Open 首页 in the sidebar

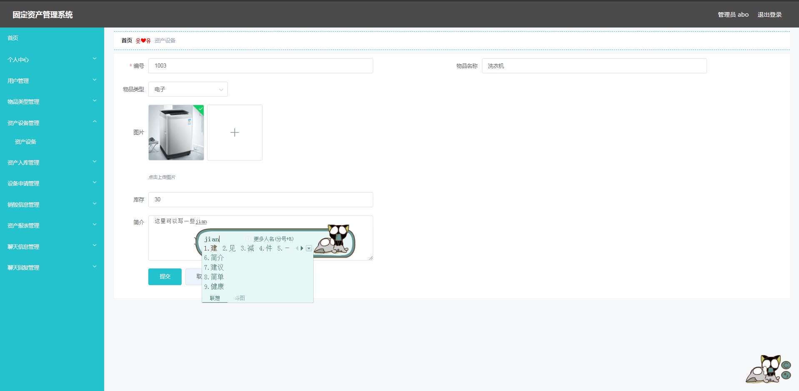52,38
